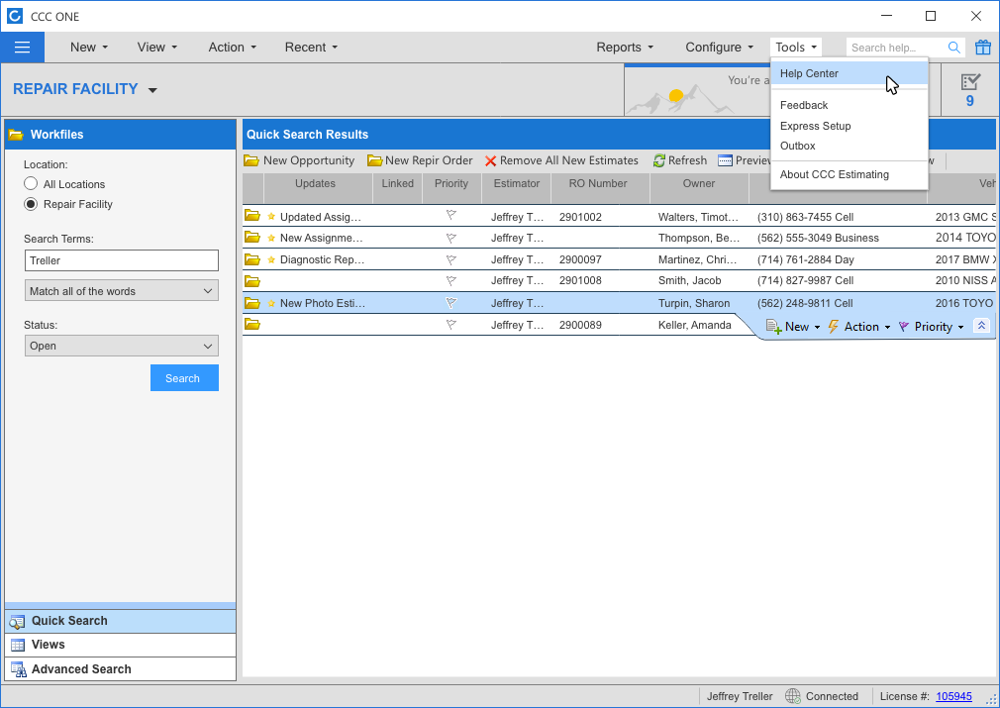
Task: Click the Connected status globe icon
Action: (793, 696)
